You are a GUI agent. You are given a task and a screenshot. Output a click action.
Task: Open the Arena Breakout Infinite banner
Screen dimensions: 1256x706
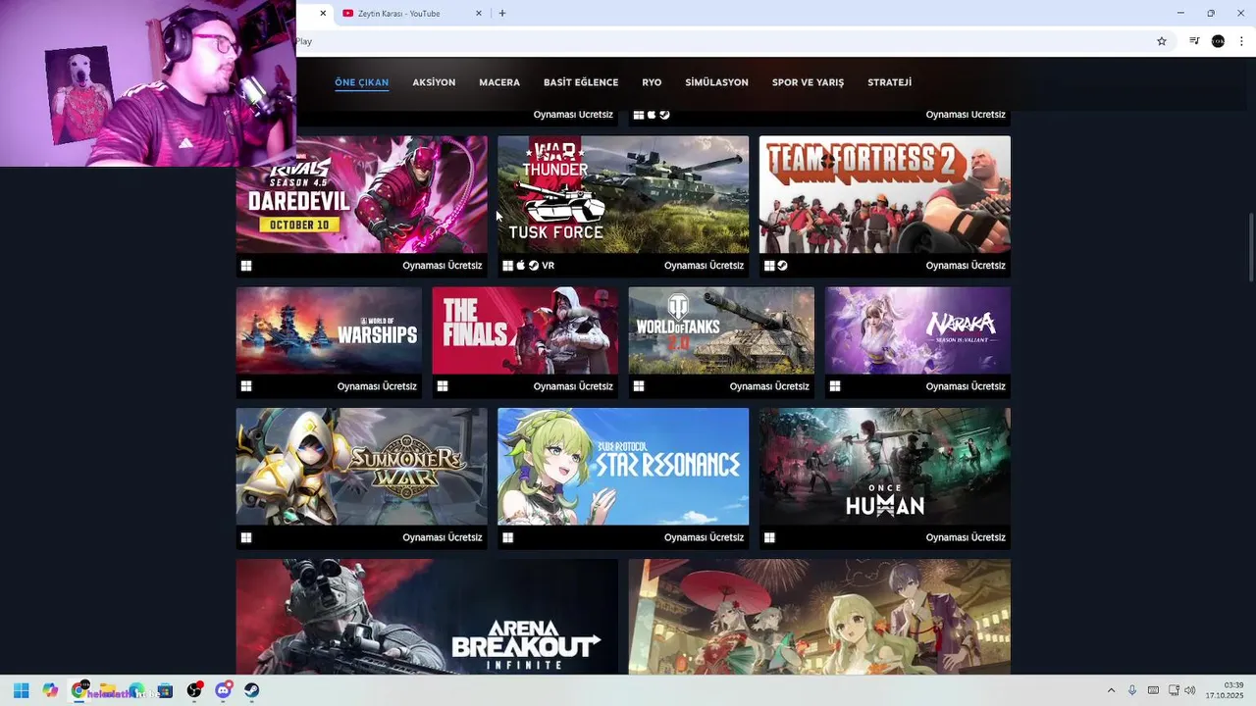tap(427, 617)
